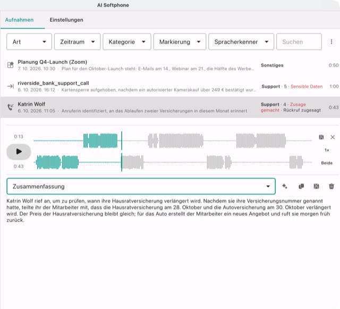
Task: Open the Einstellungen tab
Action: click(66, 20)
